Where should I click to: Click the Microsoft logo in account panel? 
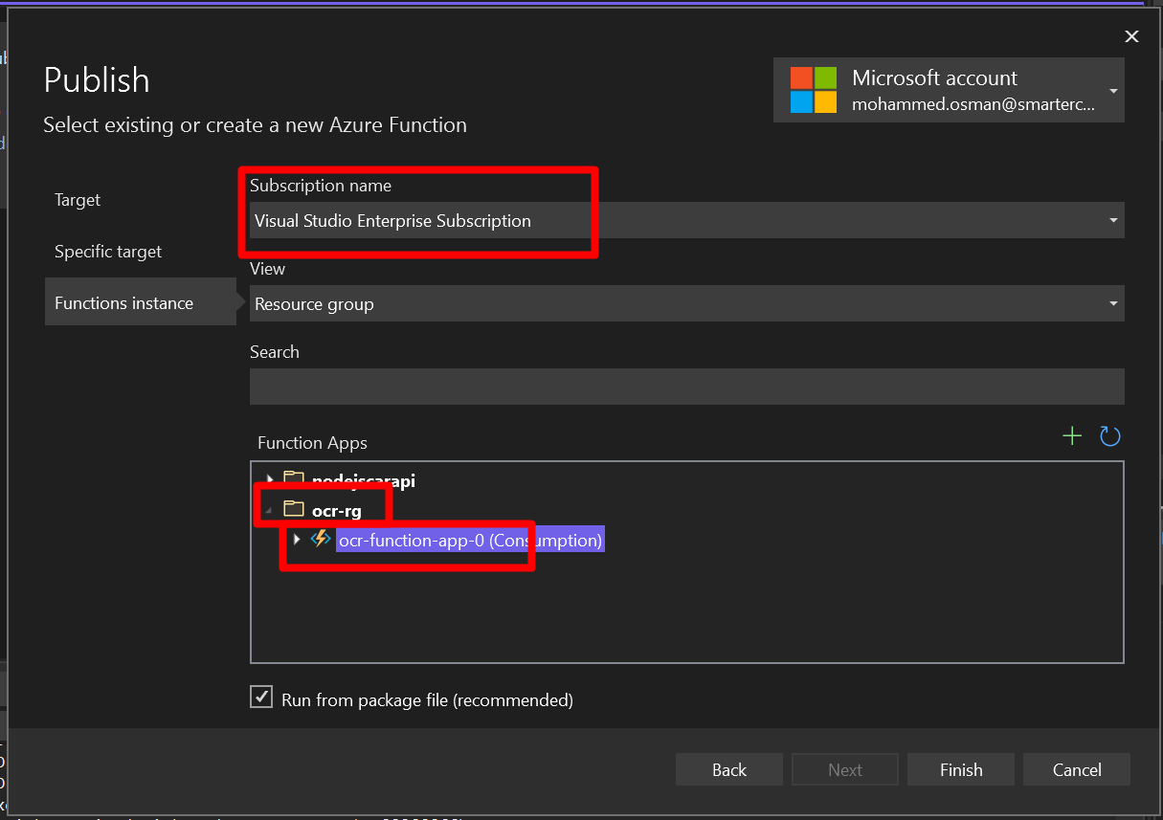pos(814,90)
